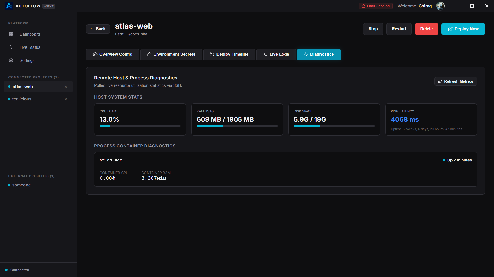Click the Welcome, Chirag text

click(x=415, y=6)
